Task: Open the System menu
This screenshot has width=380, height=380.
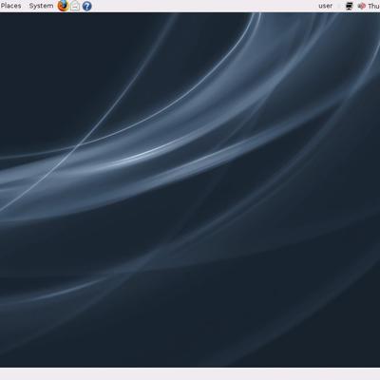Action: pos(41,6)
